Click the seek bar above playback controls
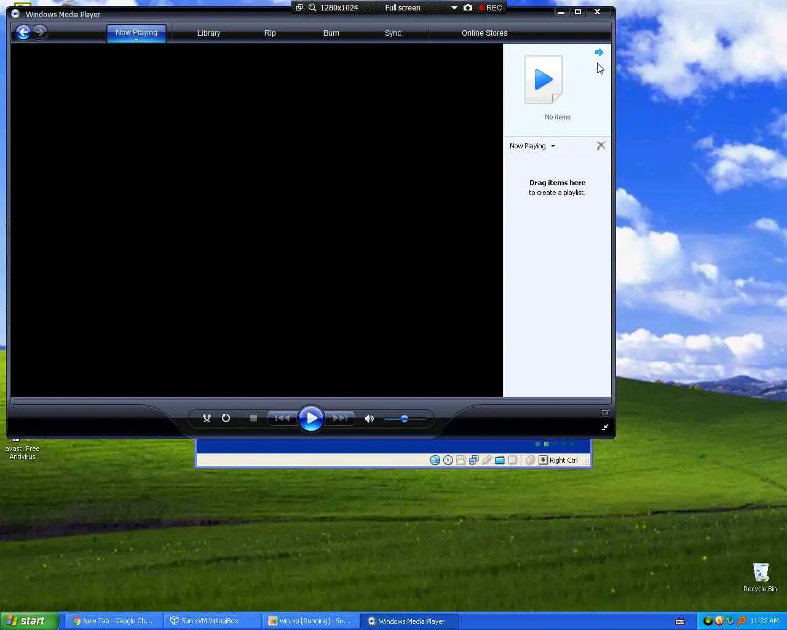Image resolution: width=787 pixels, height=630 pixels. tap(310, 401)
